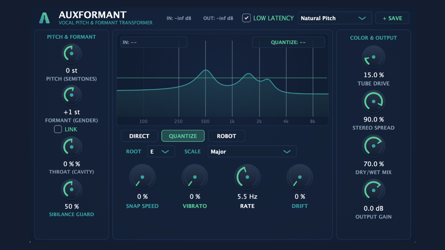
Task: Click the + SAVE preset button
Action: click(x=392, y=18)
